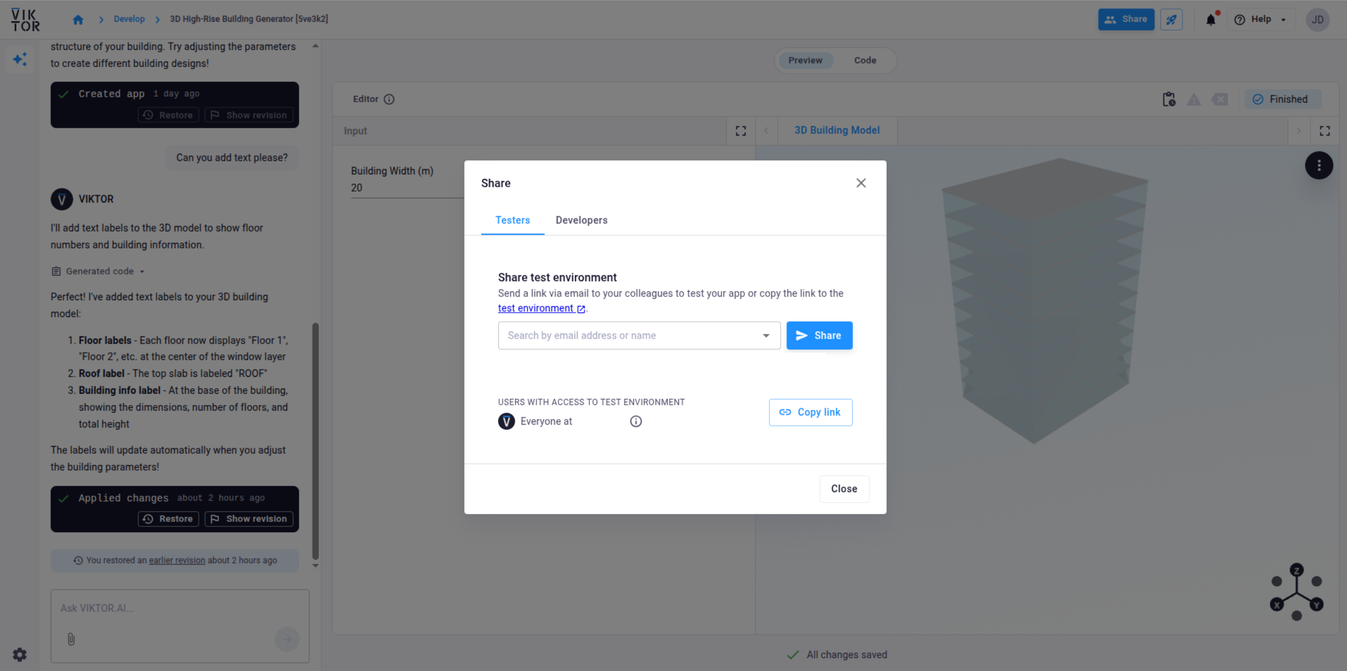Image resolution: width=1347 pixels, height=671 pixels.
Task: Expand the Generated code section
Action: point(97,271)
